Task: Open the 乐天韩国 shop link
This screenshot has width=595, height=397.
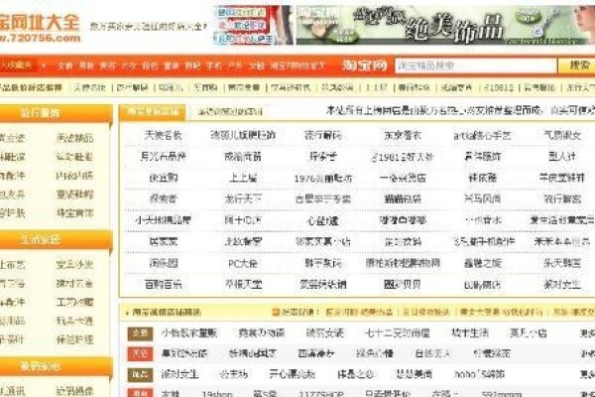Action: point(562,263)
